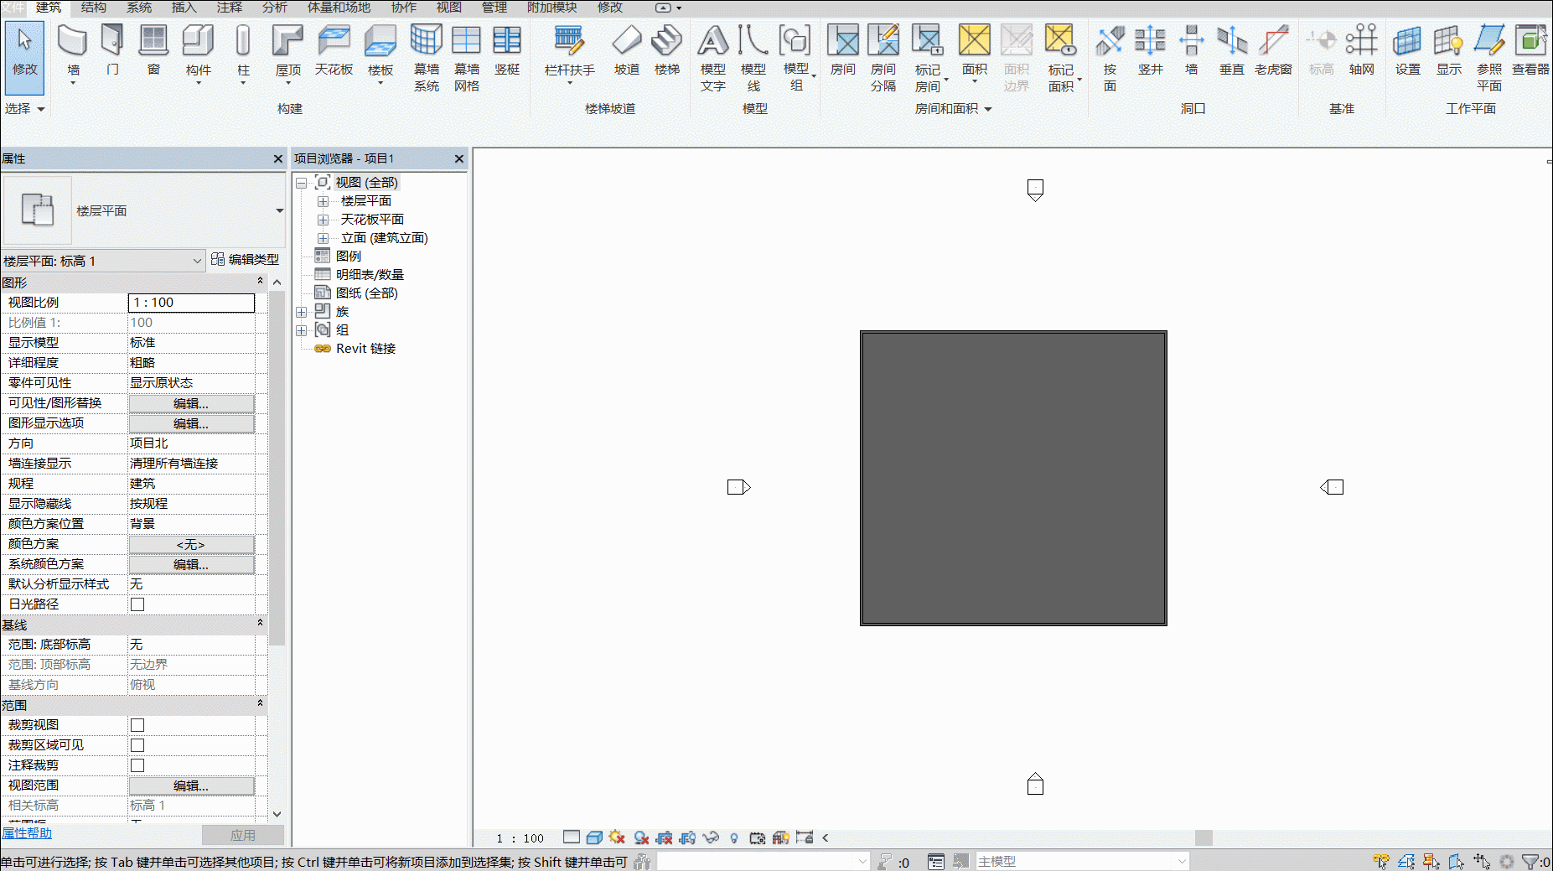Select the 标记房间 tag room tool

(x=929, y=57)
